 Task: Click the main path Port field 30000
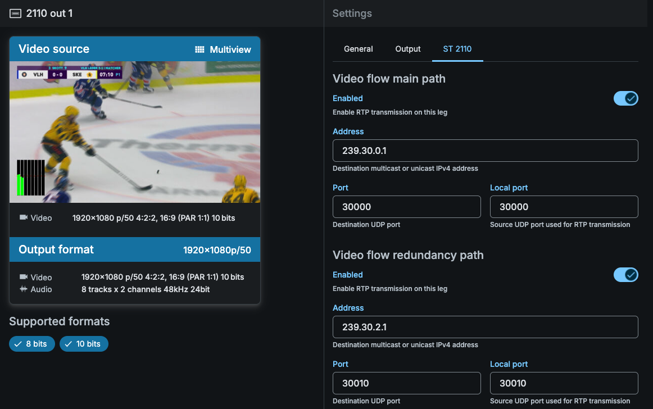(406, 207)
